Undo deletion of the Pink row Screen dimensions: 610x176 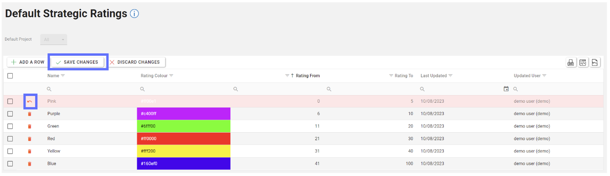[30, 102]
